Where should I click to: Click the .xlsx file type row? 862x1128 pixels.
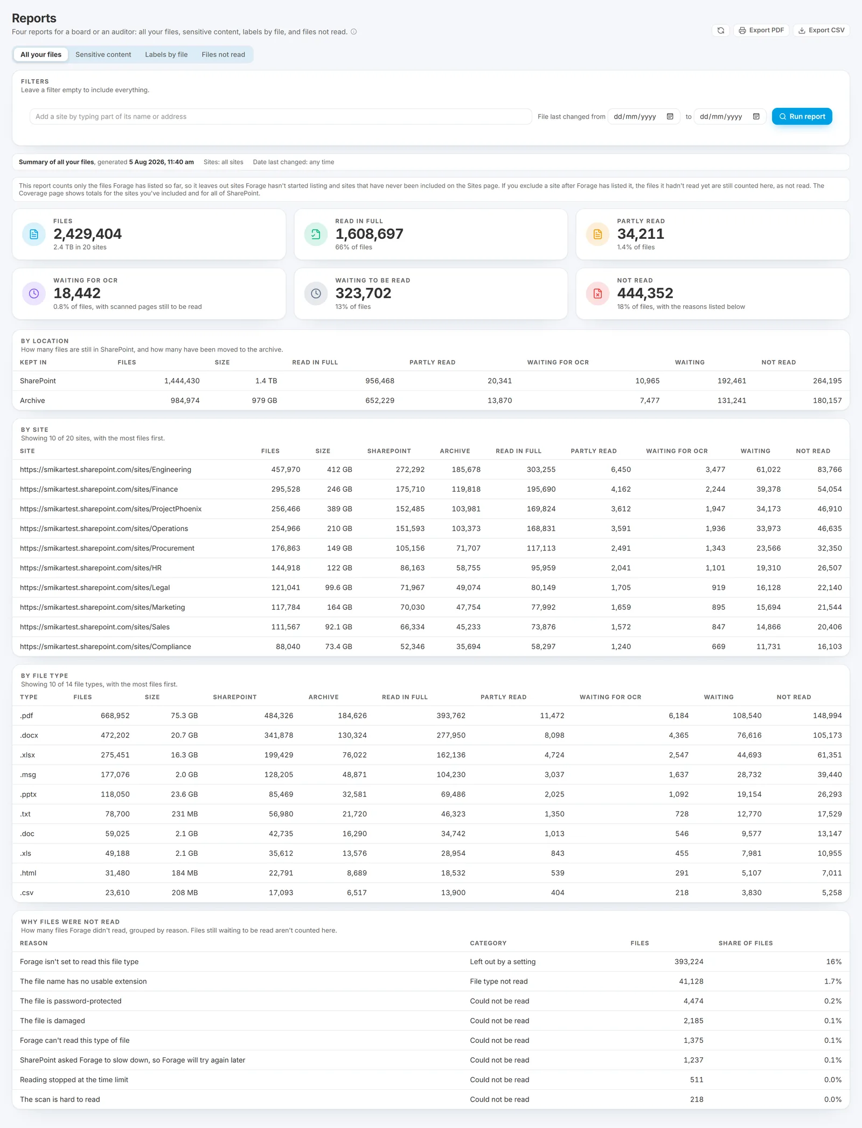coord(431,755)
